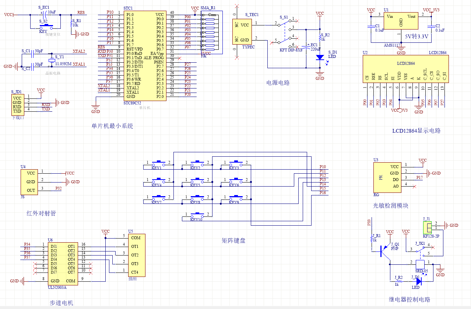
Task: Click the S_D1 LED in the power circuit
Action: (320, 58)
